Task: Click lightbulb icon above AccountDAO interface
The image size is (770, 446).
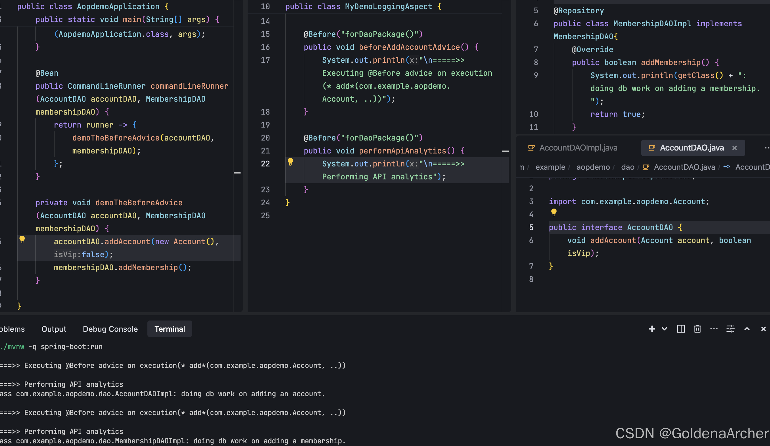Action: click(554, 212)
